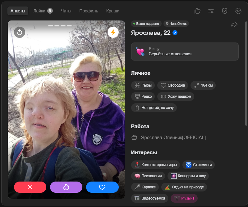248x207 pixels.
Task: Click the Психология interest chip
Action: coord(148,176)
